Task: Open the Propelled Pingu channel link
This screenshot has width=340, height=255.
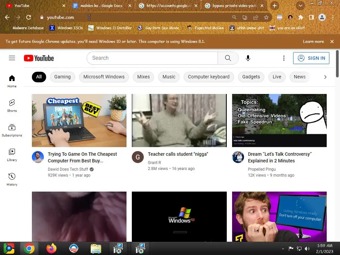Action: (x=262, y=169)
